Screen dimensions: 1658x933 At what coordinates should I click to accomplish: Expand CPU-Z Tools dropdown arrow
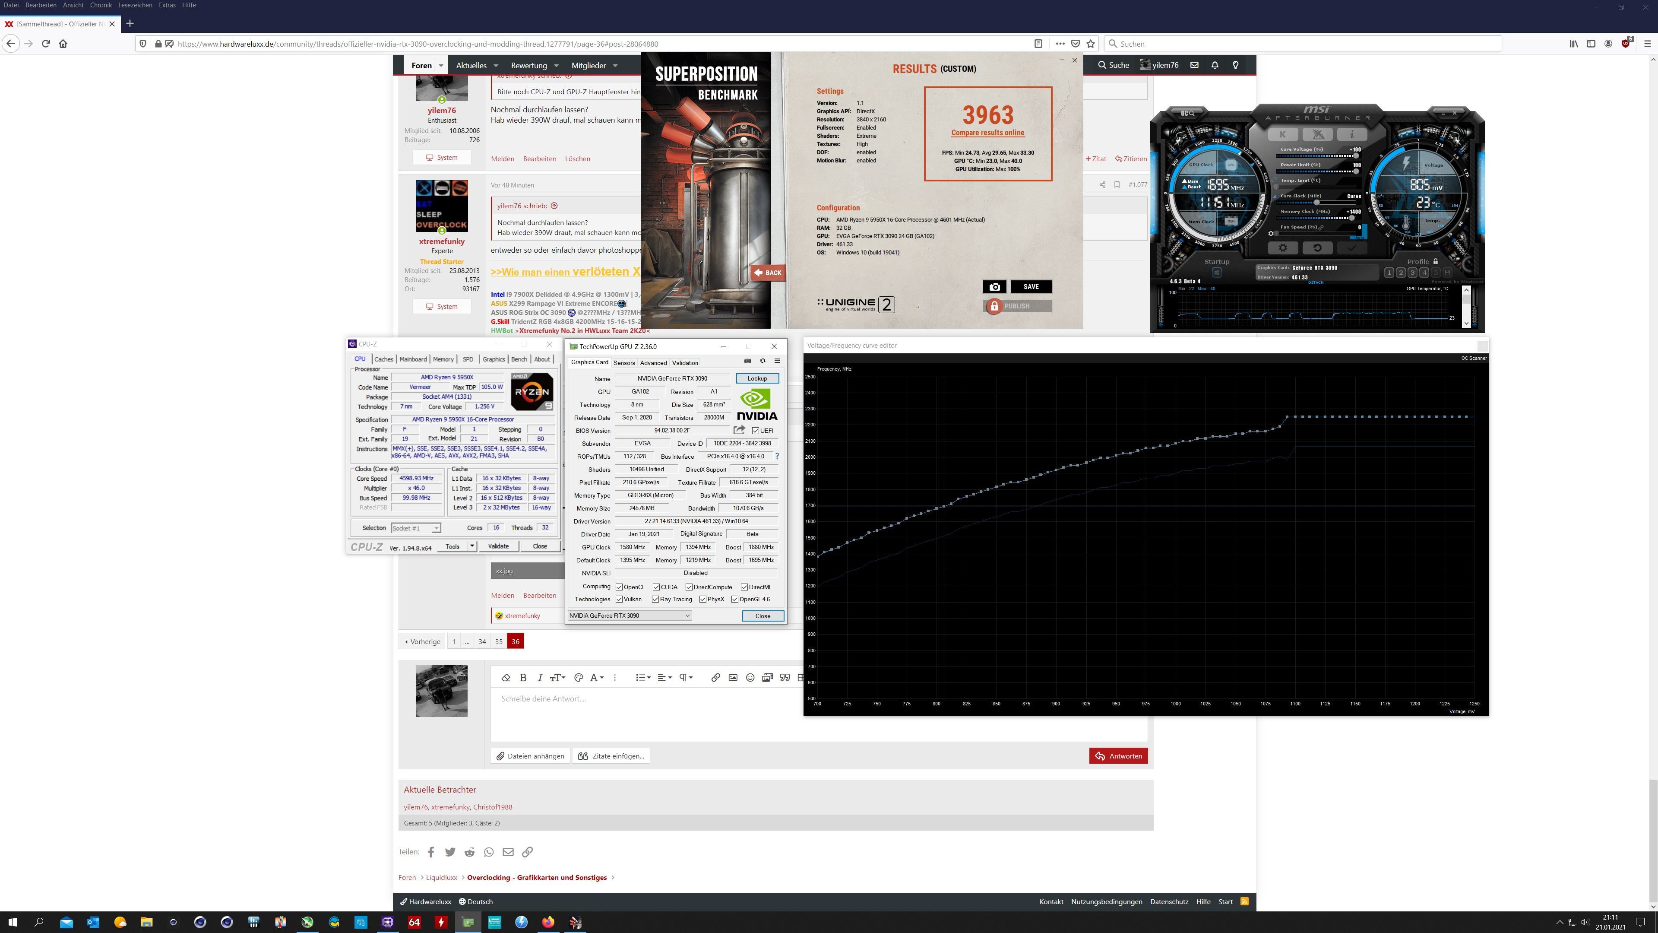472,546
